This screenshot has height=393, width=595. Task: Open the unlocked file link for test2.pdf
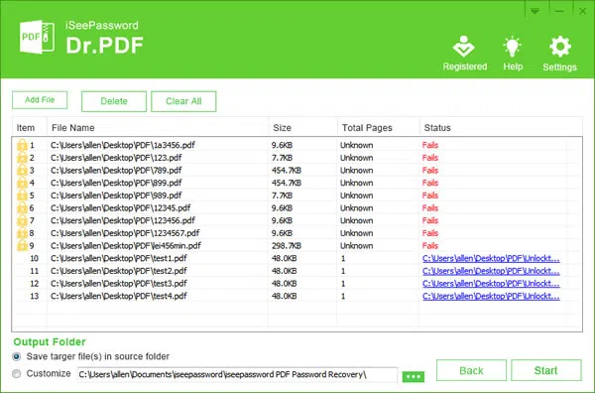tap(491, 271)
